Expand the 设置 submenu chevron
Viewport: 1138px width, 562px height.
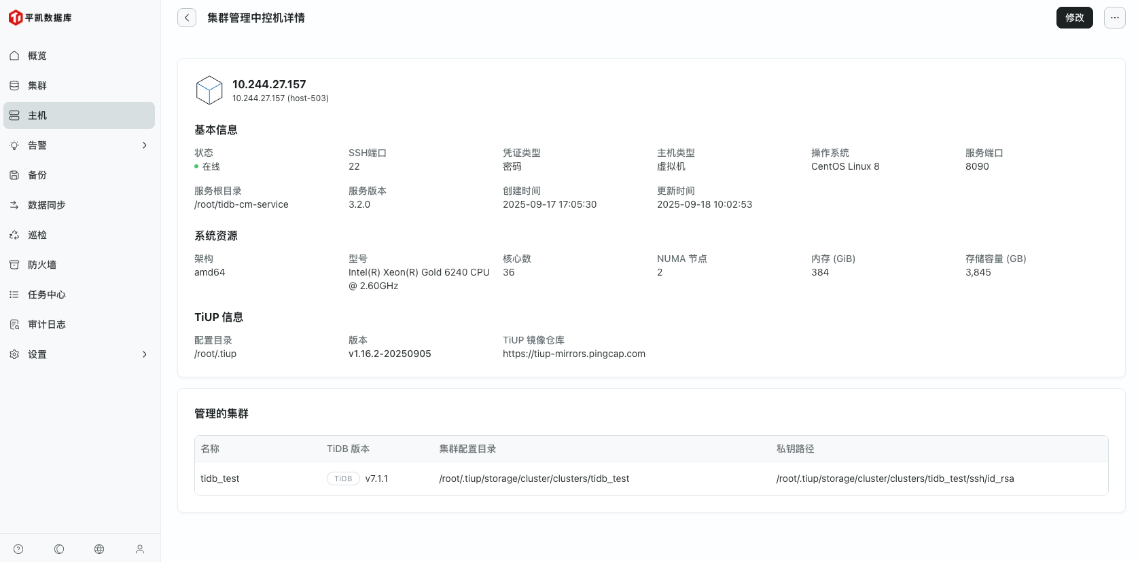[144, 354]
